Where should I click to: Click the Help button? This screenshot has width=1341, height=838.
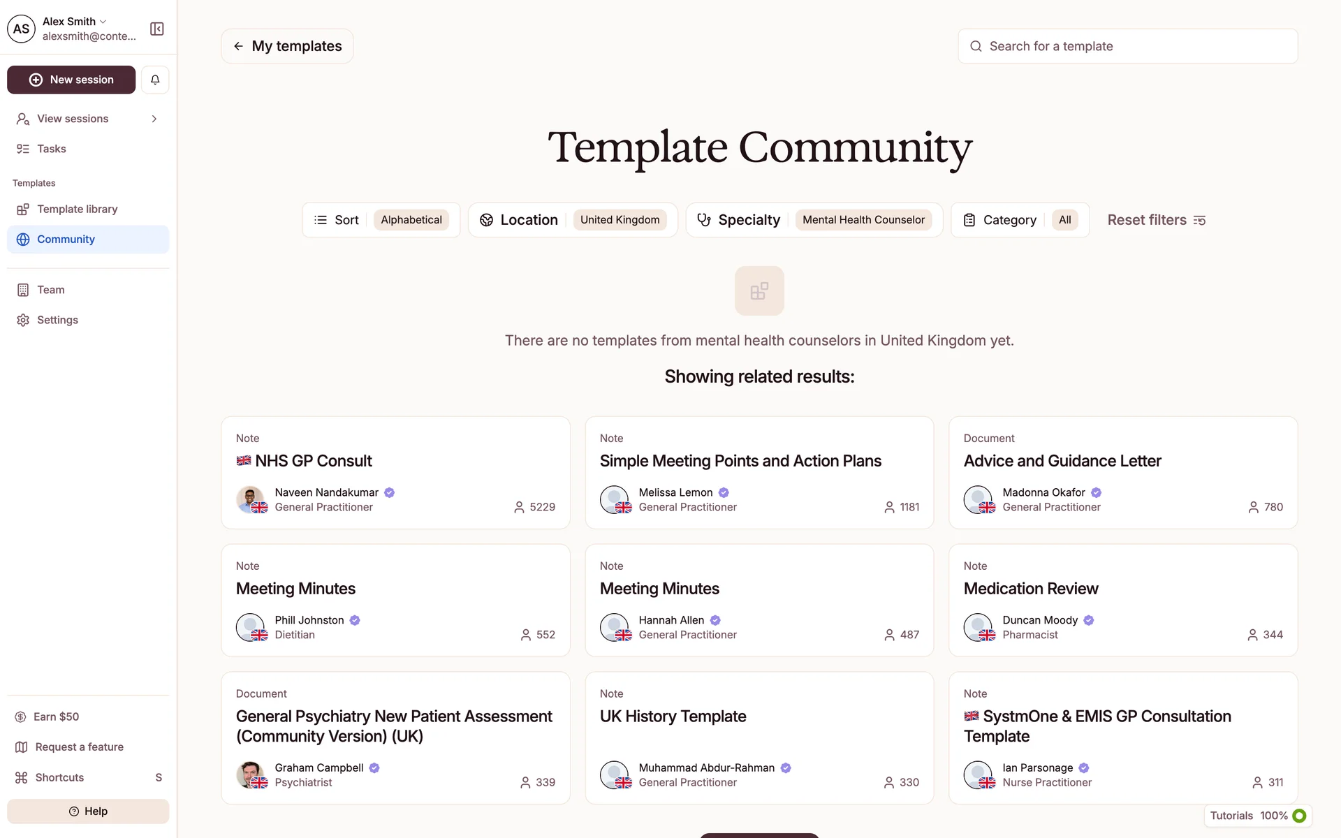(88, 811)
